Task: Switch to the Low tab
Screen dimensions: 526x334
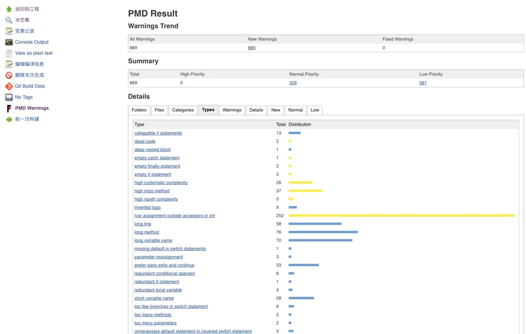Action: point(315,110)
